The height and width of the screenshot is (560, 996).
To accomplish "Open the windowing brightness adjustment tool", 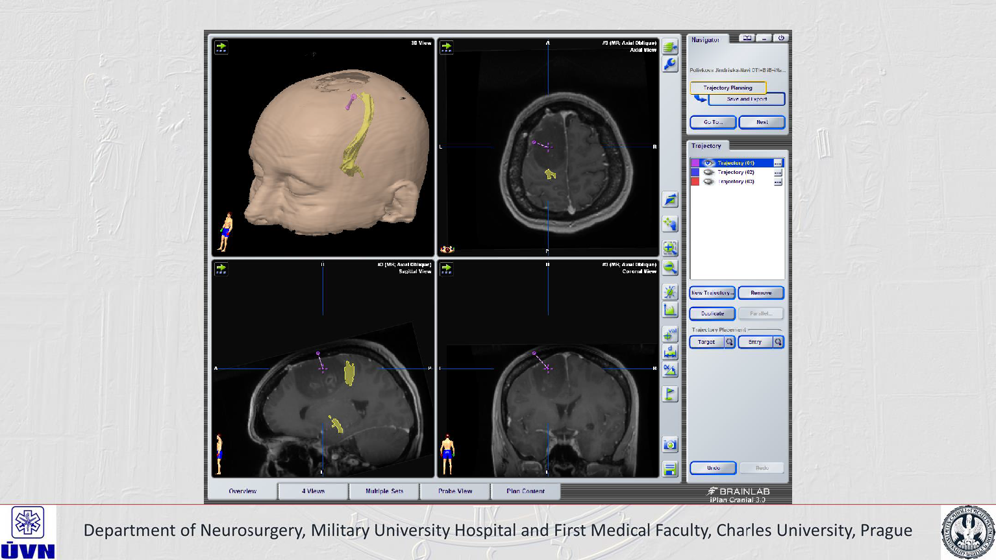I will tap(670, 292).
